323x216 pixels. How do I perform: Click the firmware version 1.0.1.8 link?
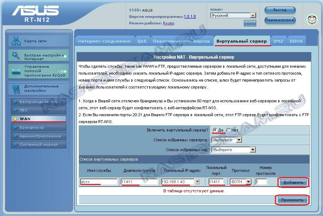tap(190, 16)
